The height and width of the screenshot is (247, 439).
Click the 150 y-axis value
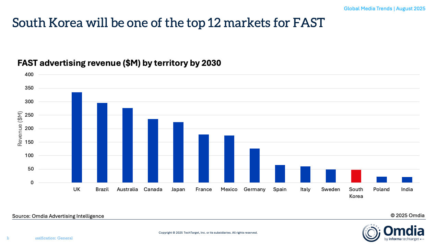(x=29, y=142)
